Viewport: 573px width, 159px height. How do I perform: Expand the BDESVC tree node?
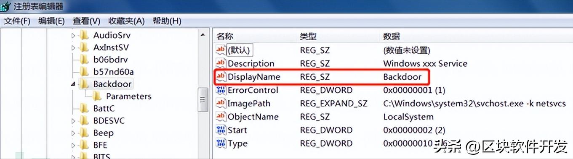click(x=73, y=121)
